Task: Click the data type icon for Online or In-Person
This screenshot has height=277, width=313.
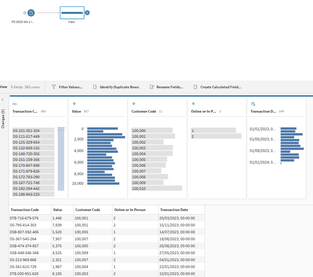Action: click(193, 104)
